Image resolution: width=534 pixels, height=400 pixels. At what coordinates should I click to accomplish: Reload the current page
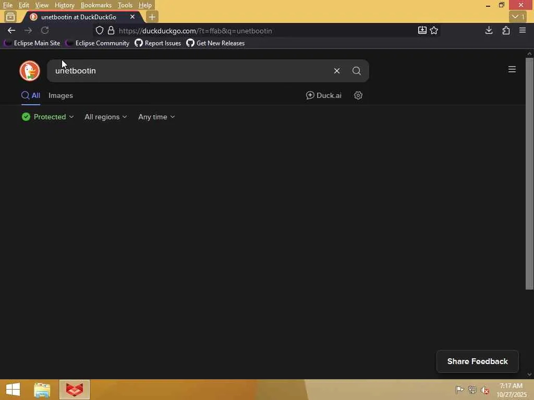click(x=45, y=30)
